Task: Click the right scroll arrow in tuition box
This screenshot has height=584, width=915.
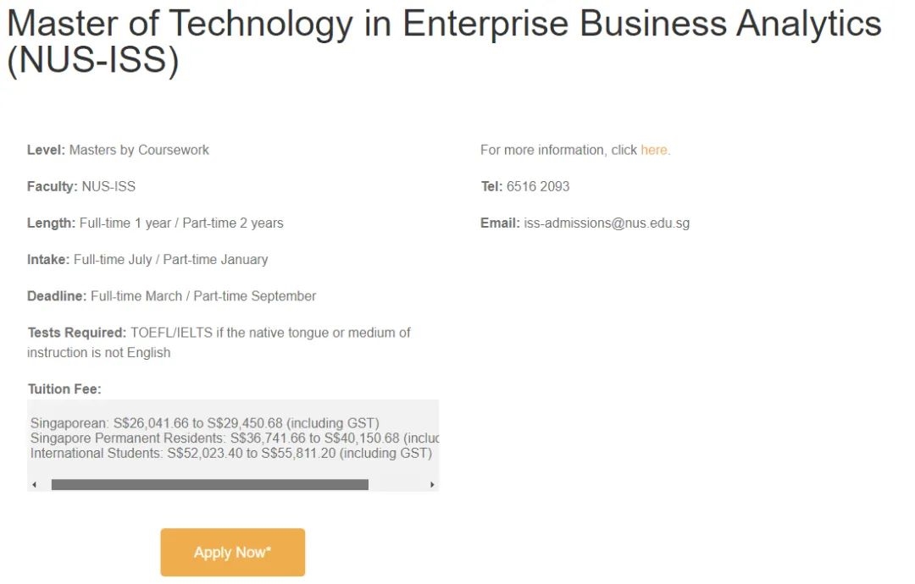Action: point(432,485)
